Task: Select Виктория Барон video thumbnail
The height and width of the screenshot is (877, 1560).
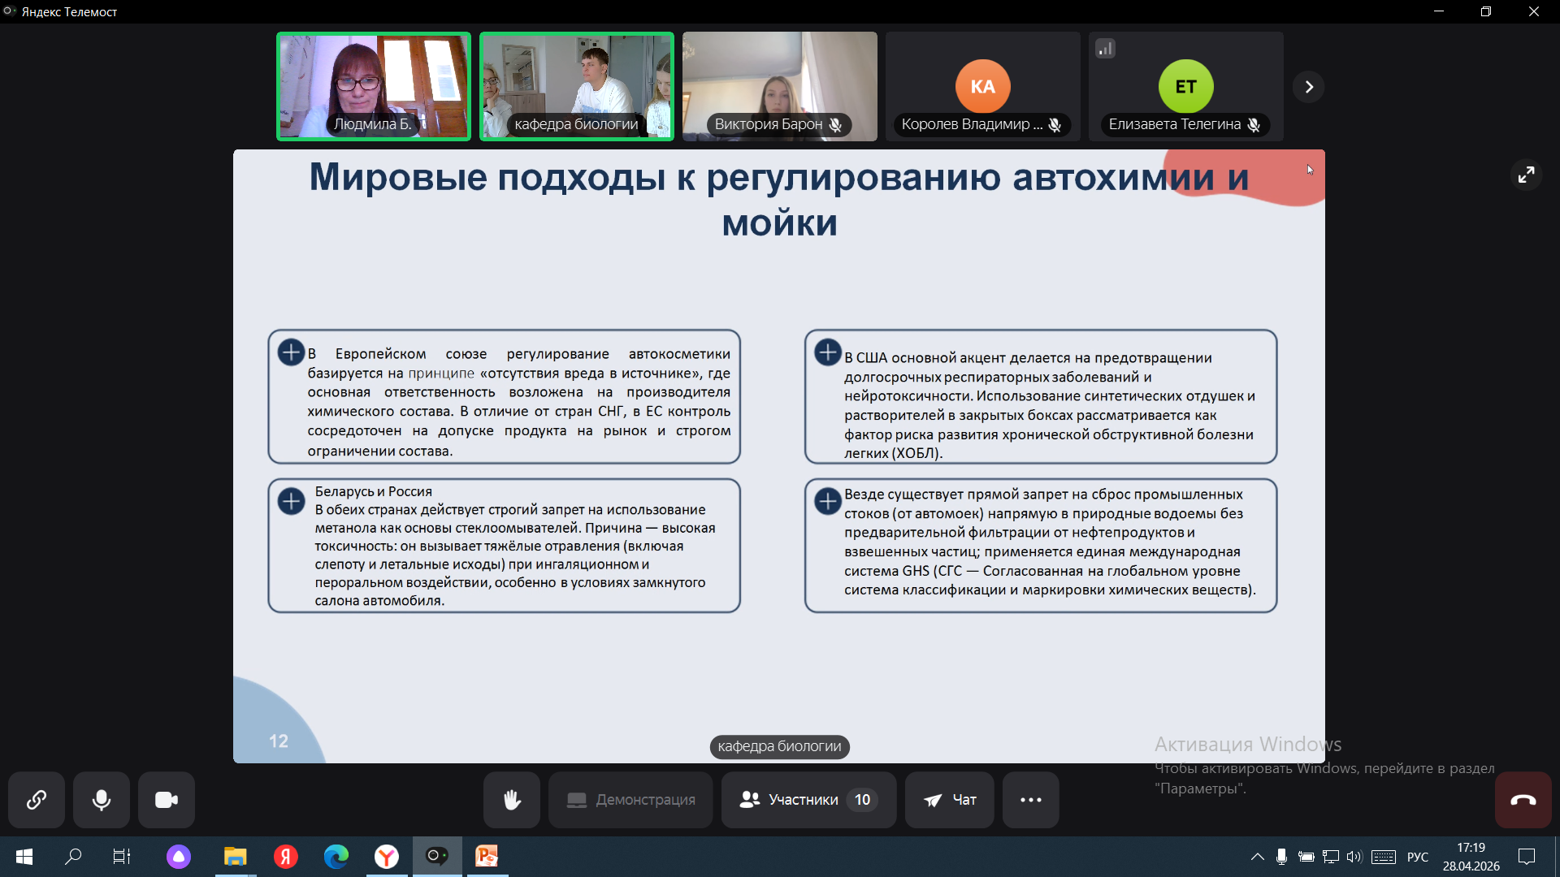Action: 779,86
